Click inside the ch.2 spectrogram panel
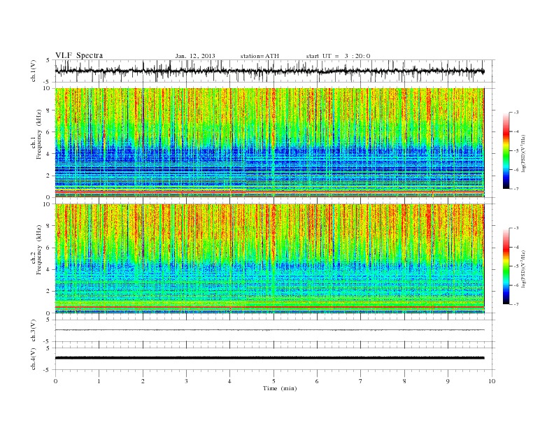The height and width of the screenshot is (428, 554). pyautogui.click(x=269, y=259)
